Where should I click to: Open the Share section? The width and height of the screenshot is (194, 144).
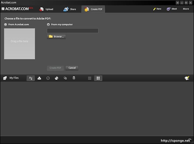[x=70, y=9]
